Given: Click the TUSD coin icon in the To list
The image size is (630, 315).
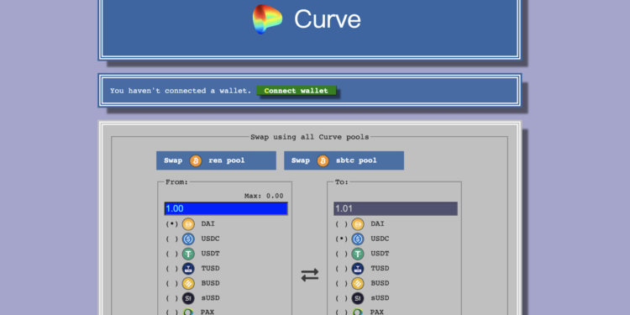Looking at the screenshot, I should [x=358, y=269].
